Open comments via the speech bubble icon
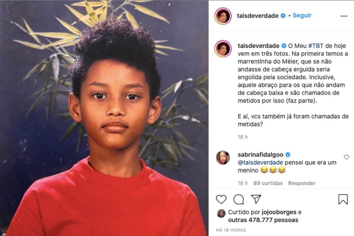 [239, 199]
